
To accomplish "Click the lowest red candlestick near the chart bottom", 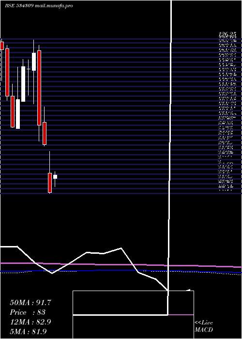I will click(x=50, y=183).
